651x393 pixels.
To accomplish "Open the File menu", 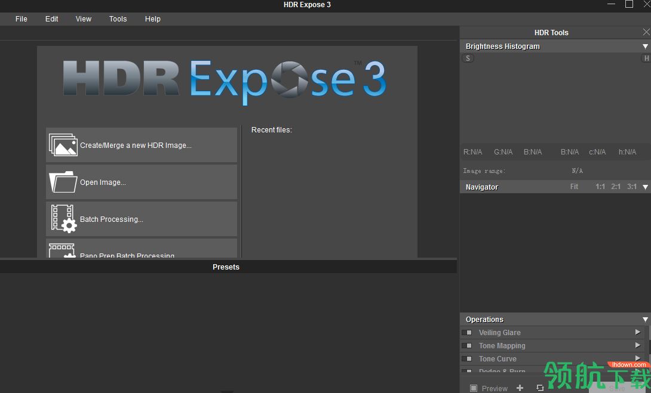I will [21, 19].
